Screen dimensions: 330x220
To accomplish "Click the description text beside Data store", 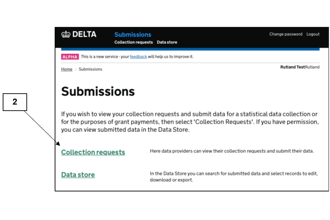I will click(x=234, y=177).
